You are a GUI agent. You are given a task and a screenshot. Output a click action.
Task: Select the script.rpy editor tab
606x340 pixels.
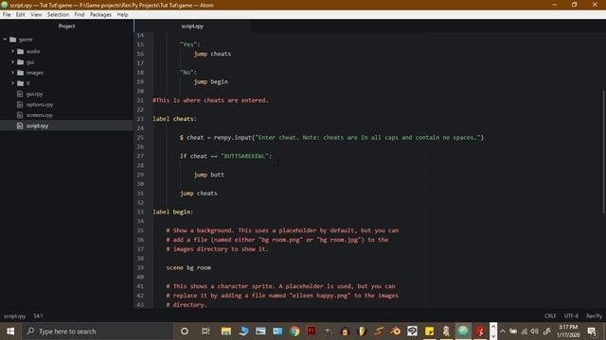click(x=192, y=26)
